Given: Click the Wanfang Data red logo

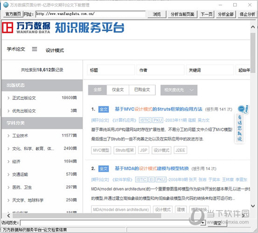Looking at the screenshot, I should [x=7, y=27].
